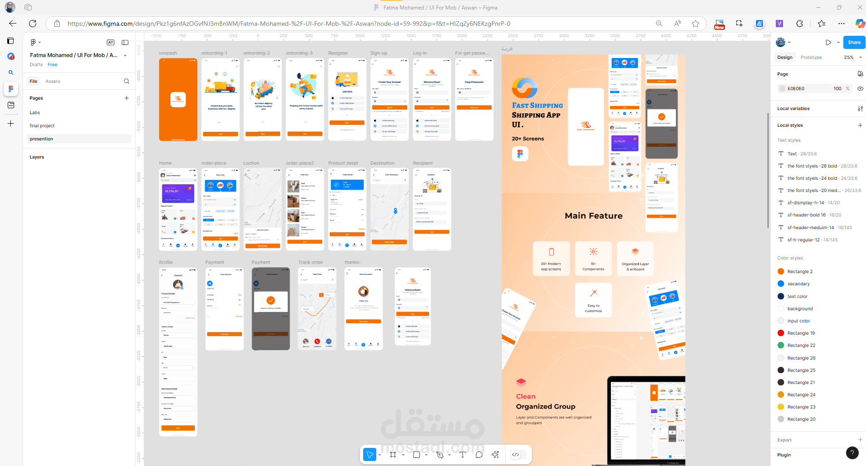Open browser settings and more menu
The image size is (866, 466).
click(842, 24)
